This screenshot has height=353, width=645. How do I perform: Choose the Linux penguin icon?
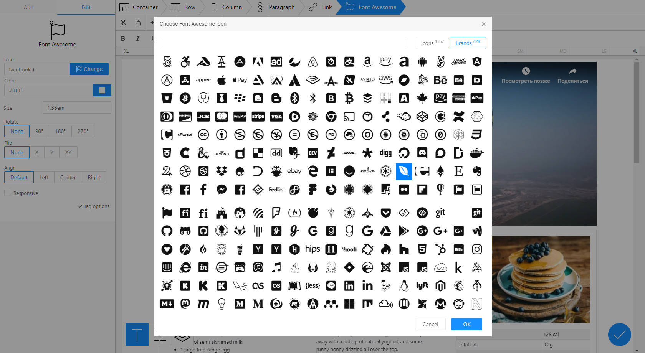[404, 286]
